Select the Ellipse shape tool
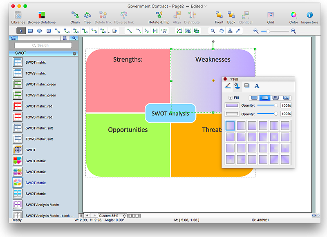Image resolution: width=327 pixels, height=237 pixels. [39, 31]
